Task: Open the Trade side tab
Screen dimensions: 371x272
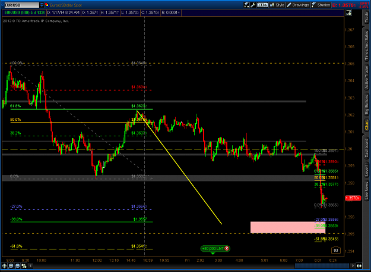Action: pyautogui.click(x=366, y=17)
